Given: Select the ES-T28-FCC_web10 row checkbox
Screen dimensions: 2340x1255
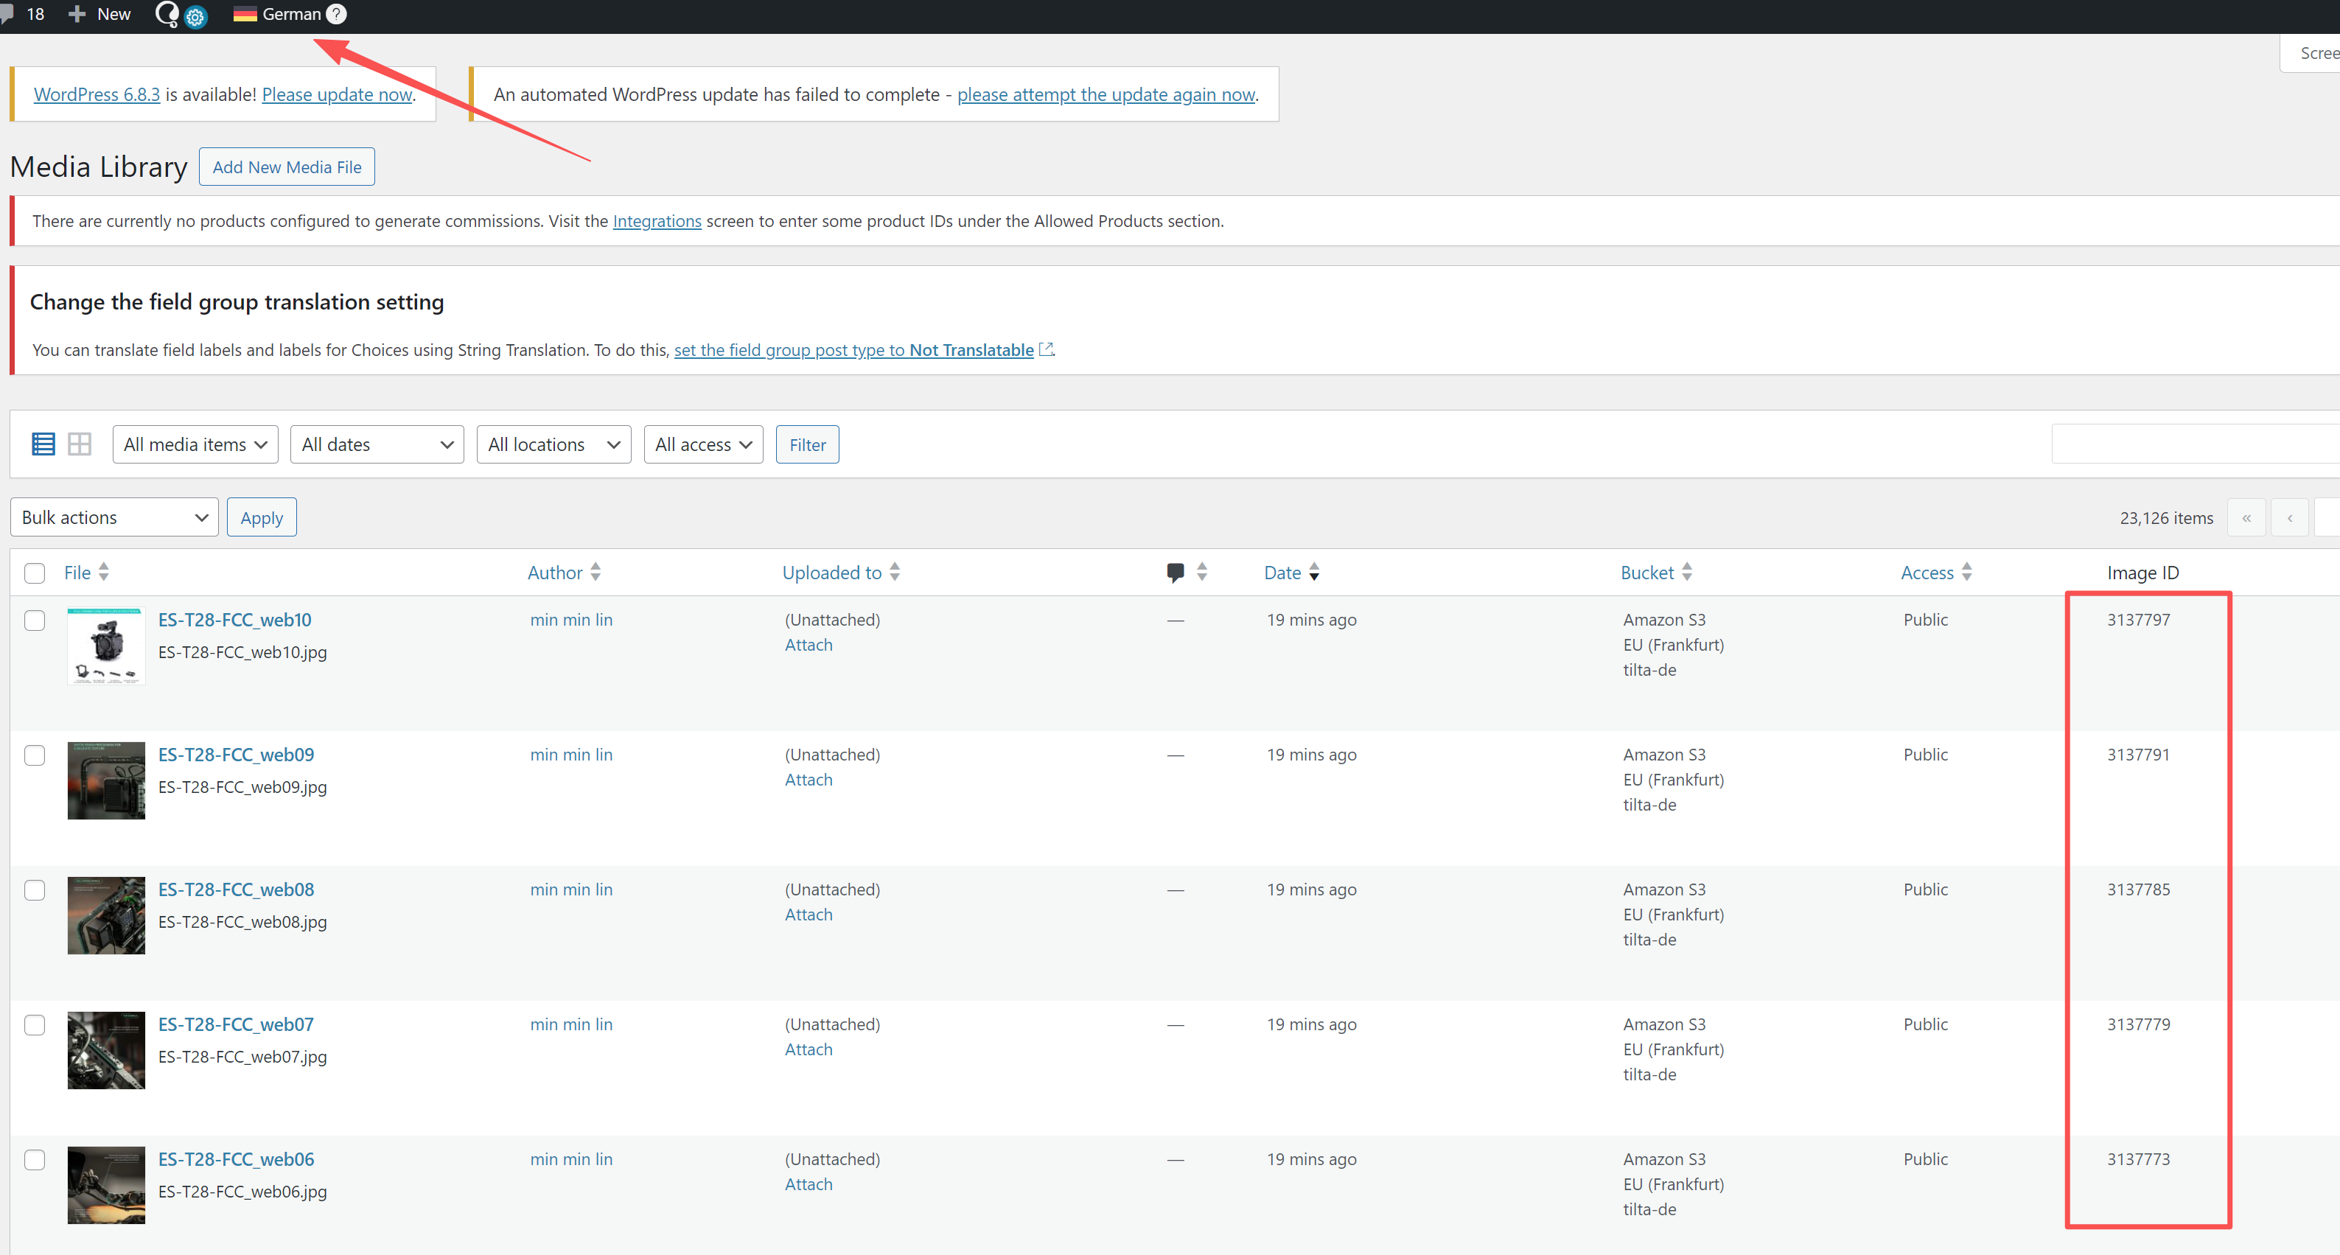Looking at the screenshot, I should [35, 620].
